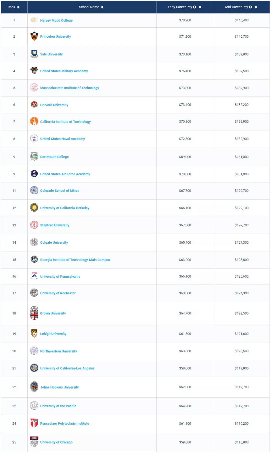Click the Yale University crest icon
The image size is (271, 454).
tap(34, 54)
